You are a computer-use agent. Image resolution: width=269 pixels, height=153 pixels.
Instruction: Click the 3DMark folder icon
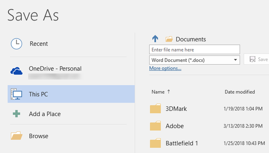pyautogui.click(x=155, y=108)
